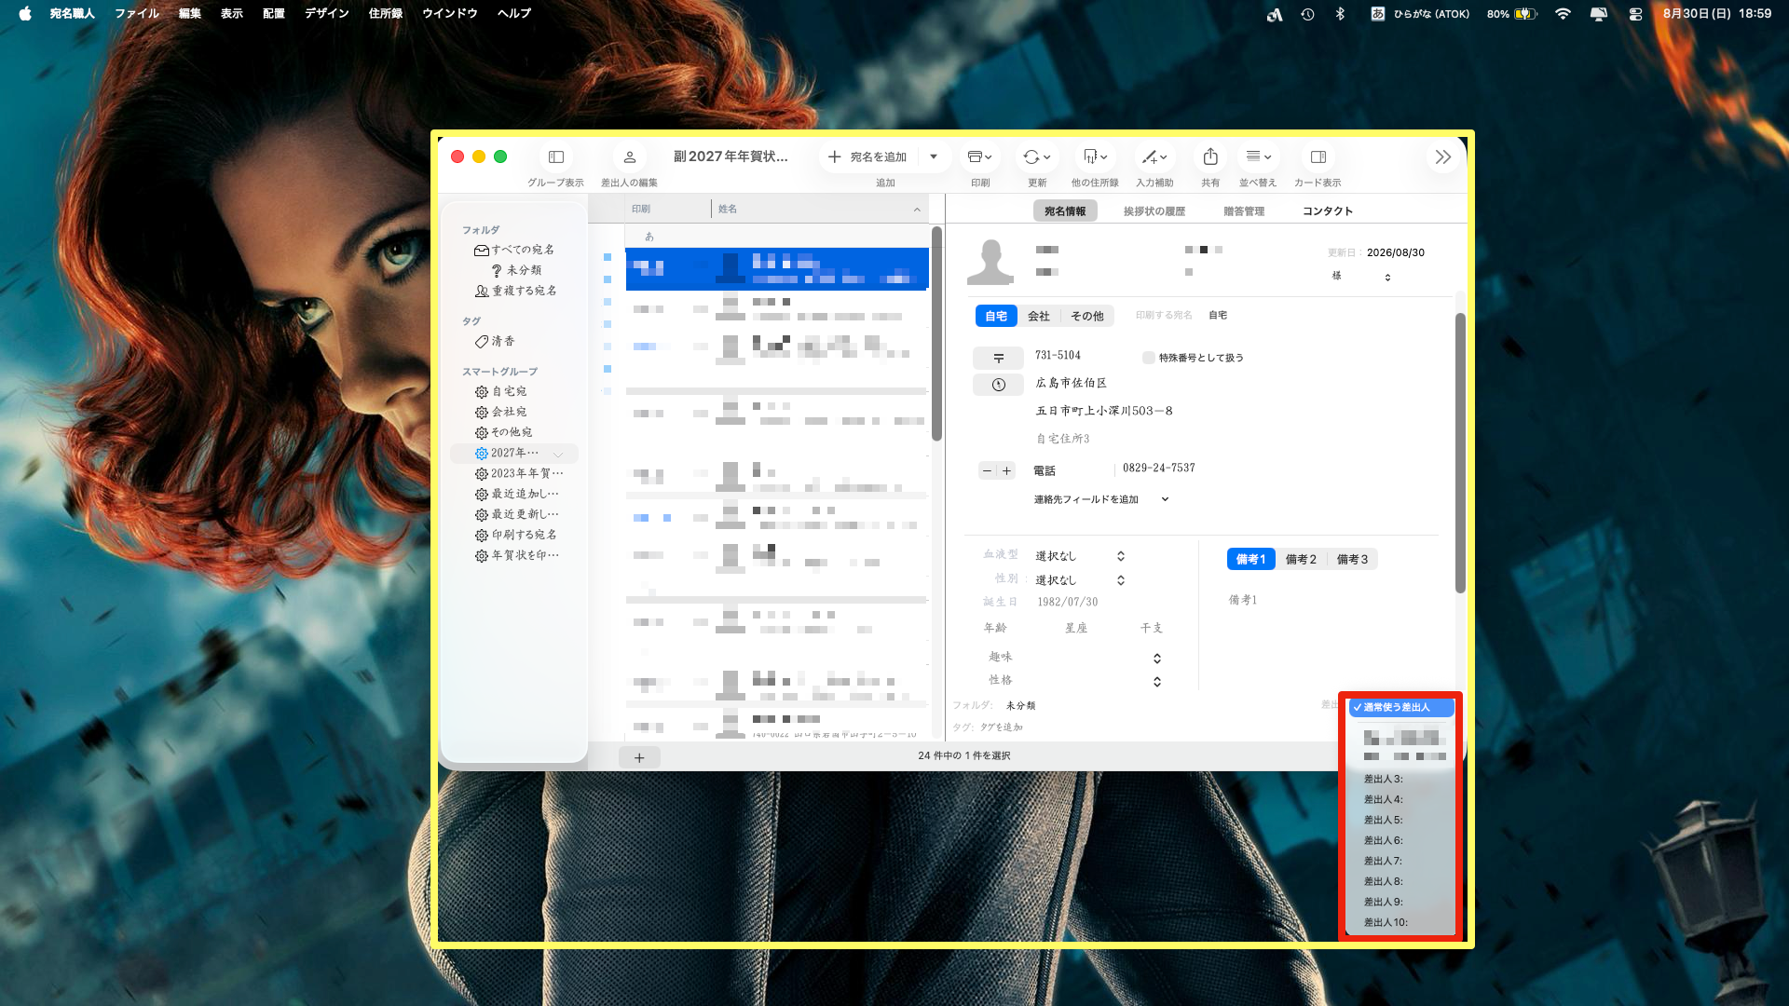Select 未分類 folder in sidebar
The height and width of the screenshot is (1006, 1789).
point(516,270)
